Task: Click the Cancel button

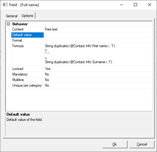Action: click(x=142, y=144)
